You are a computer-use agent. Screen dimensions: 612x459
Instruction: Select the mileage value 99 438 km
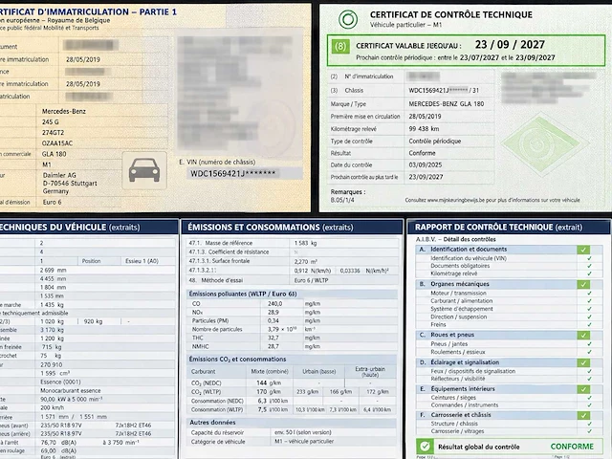(424, 129)
